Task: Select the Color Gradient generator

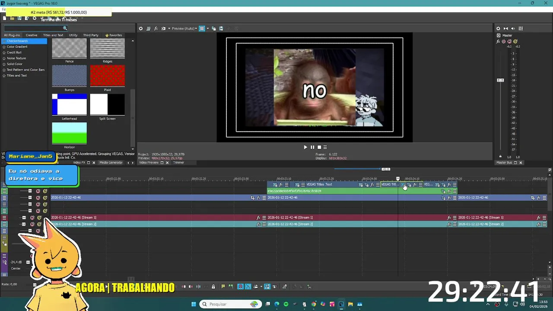Action: pos(17,47)
